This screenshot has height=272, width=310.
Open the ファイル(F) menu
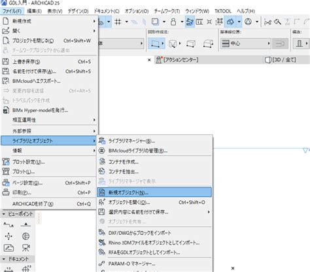pos(12,11)
